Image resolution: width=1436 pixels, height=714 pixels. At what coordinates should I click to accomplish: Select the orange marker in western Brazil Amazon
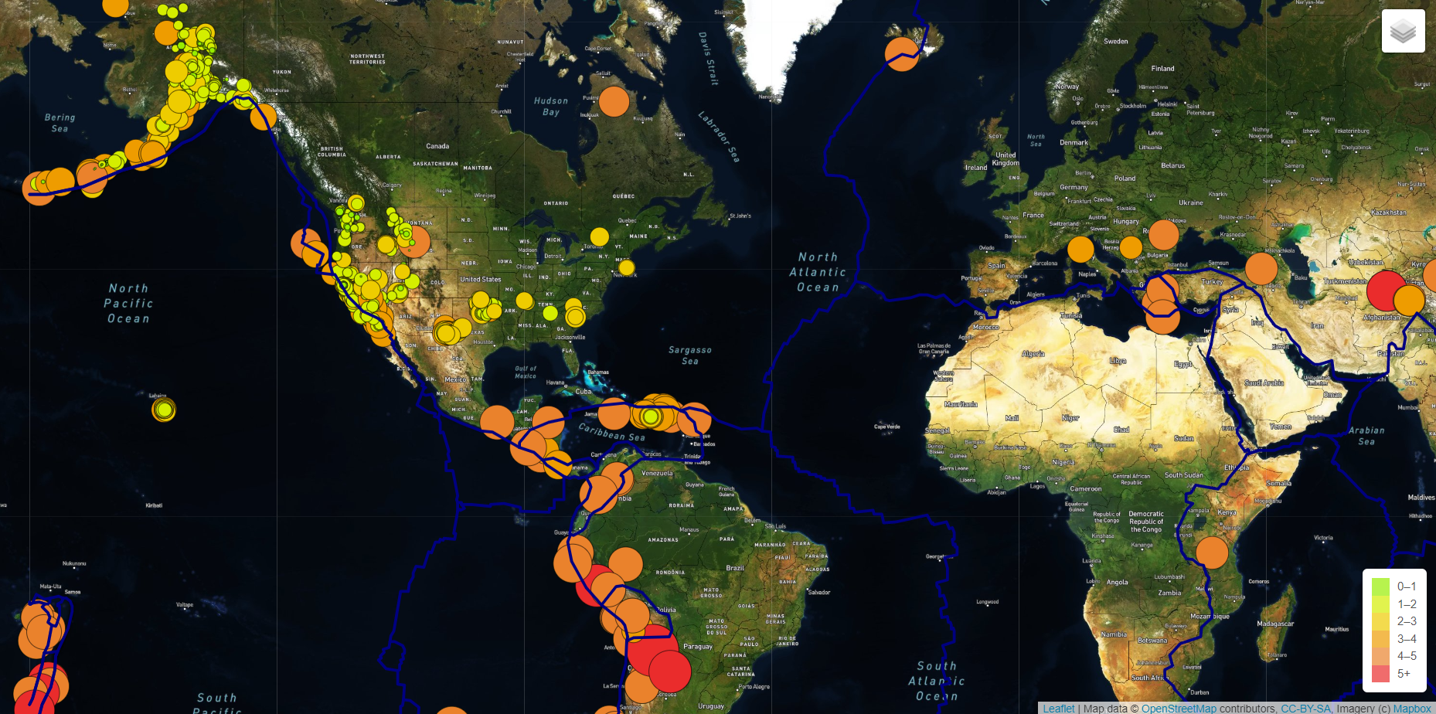[625, 564]
